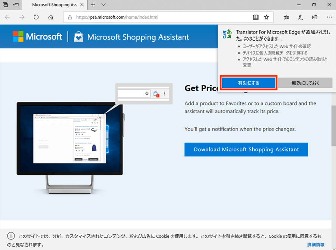This screenshot has width=336, height=250.
Task: Open the Favorites hub icon
Action: coord(286,17)
